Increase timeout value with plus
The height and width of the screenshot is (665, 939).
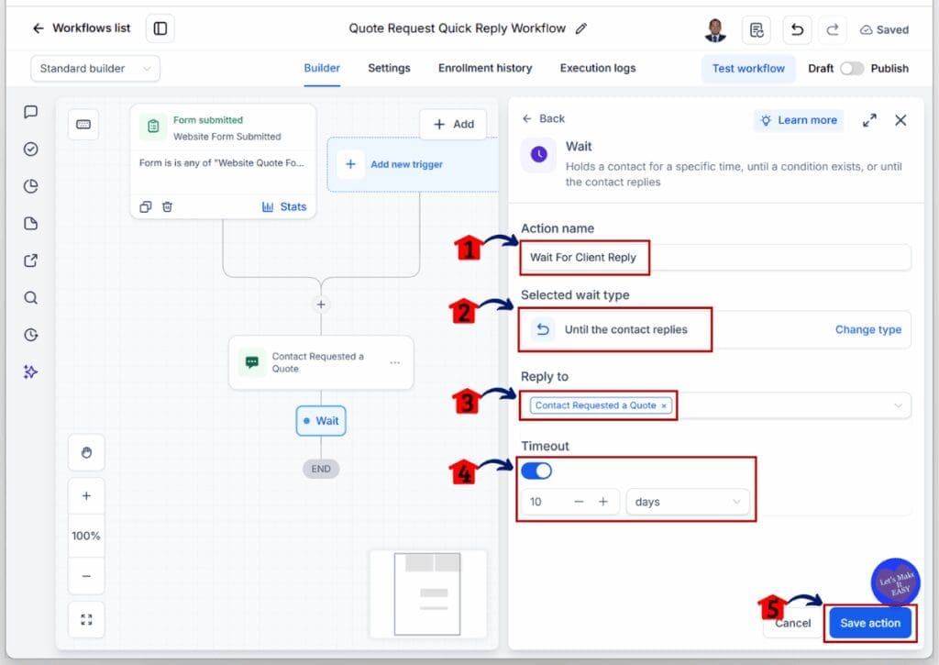coord(603,502)
